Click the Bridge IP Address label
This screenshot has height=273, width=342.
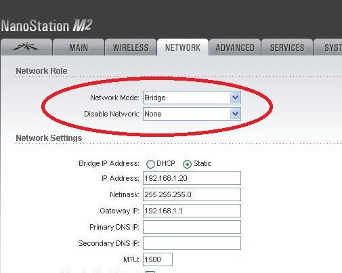109,163
